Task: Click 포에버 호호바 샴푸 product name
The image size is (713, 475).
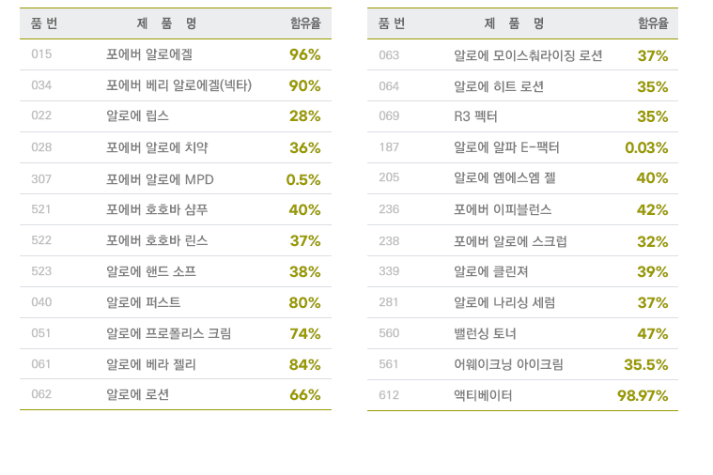Action: (157, 209)
